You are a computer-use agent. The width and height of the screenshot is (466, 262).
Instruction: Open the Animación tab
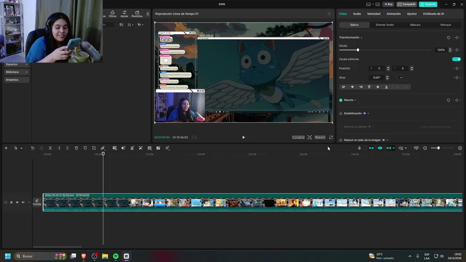click(394, 14)
